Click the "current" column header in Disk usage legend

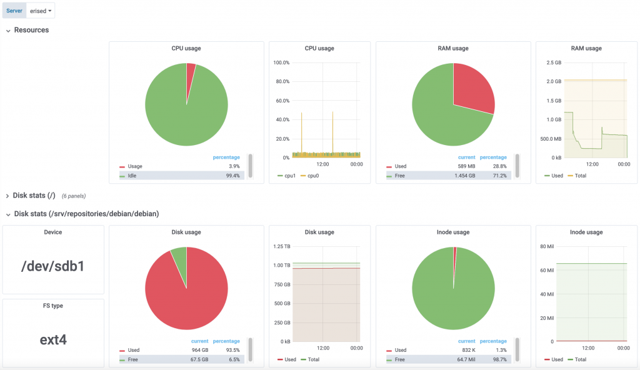(x=199, y=341)
